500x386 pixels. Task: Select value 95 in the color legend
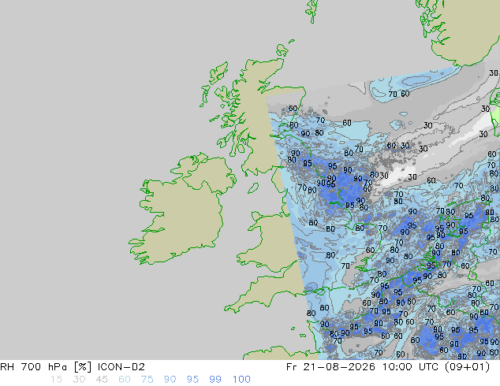click(x=192, y=380)
